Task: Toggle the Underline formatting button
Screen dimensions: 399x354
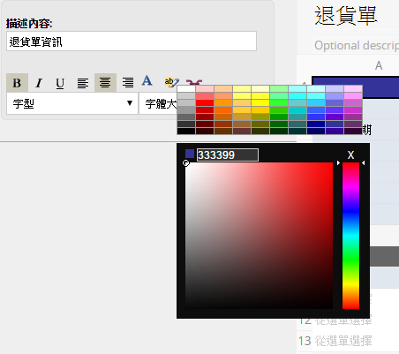Action: coord(60,83)
